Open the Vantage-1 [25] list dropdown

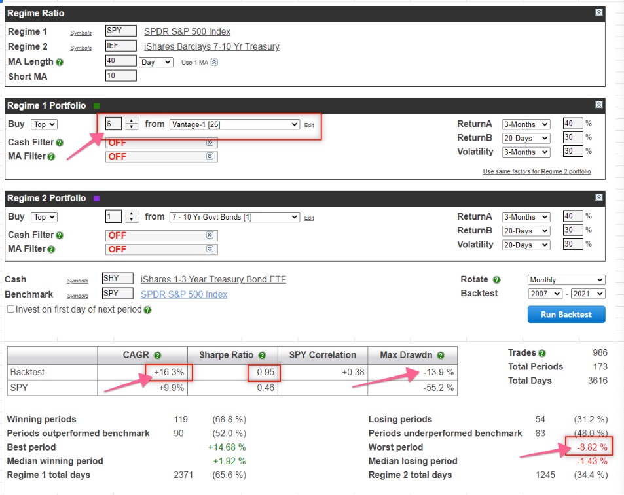(x=234, y=124)
